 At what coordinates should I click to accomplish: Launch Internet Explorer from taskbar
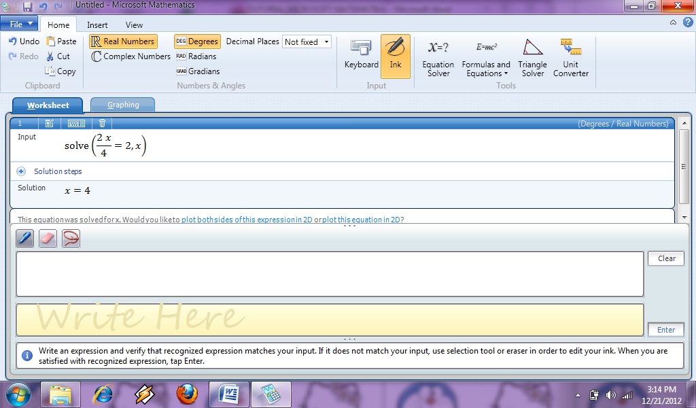tap(103, 394)
